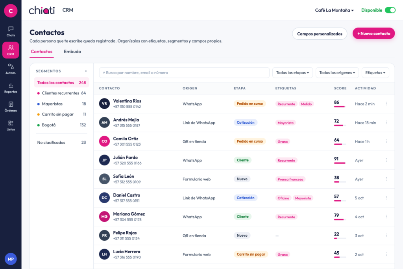Open contact Felipe Rojas
403x269 pixels.
[x=125, y=233]
